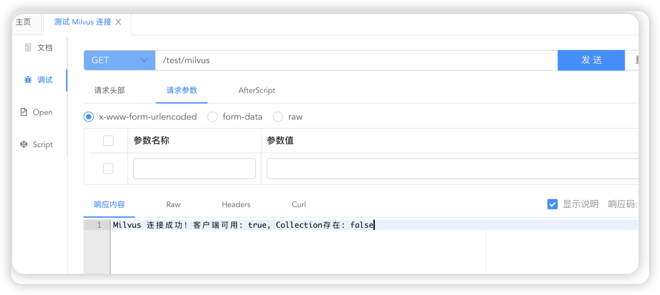This screenshot has height=295, width=660.
Task: Open the 文档 document sidebar item
Action: point(39,48)
